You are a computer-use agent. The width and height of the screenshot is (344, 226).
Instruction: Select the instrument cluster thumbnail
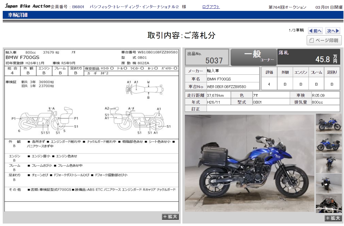(329, 203)
